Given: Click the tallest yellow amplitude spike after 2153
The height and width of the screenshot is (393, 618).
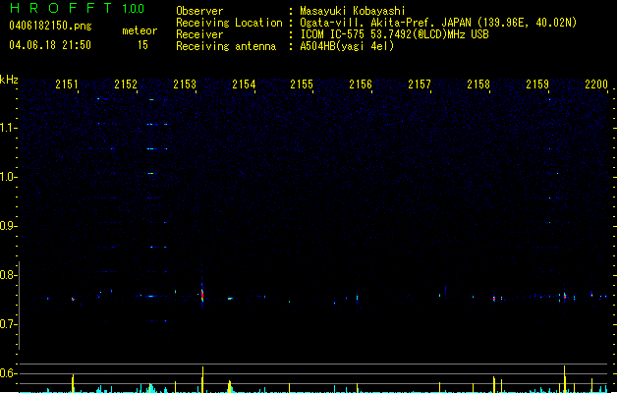Looking at the screenshot, I should [x=202, y=379].
